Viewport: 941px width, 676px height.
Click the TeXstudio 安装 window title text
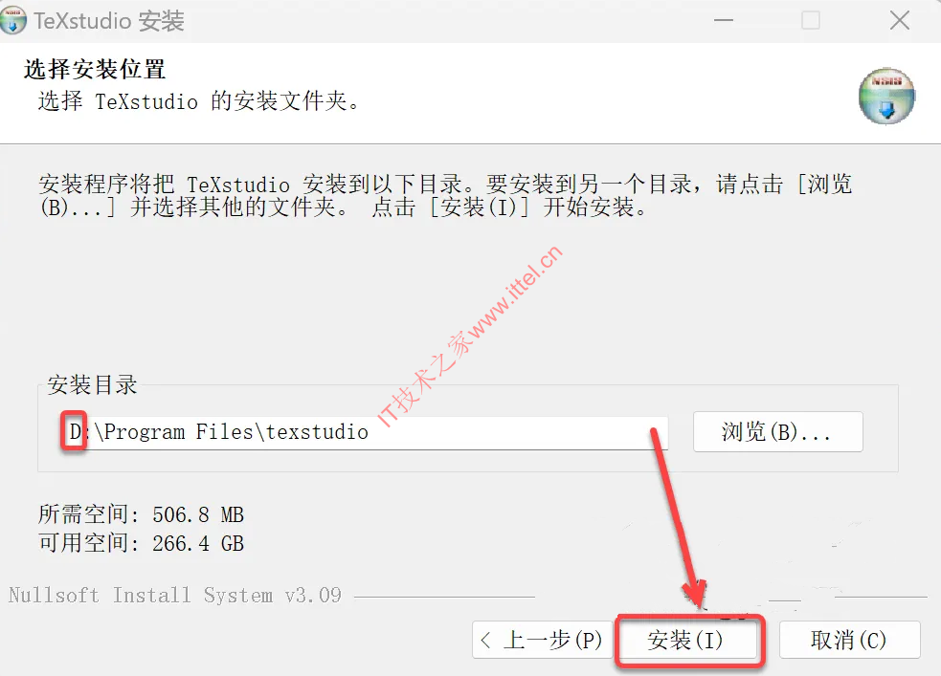point(108,21)
